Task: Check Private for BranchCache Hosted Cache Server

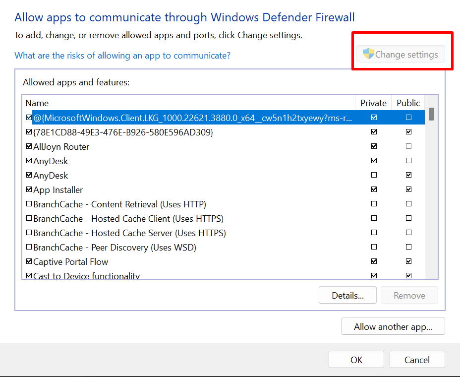Action: pyautogui.click(x=374, y=233)
